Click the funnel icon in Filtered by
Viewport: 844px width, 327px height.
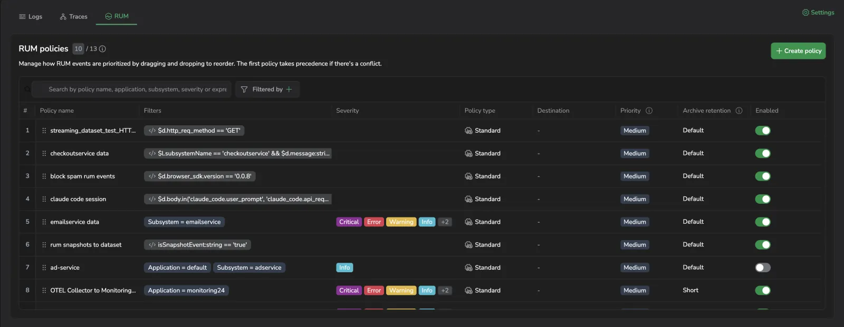(244, 90)
